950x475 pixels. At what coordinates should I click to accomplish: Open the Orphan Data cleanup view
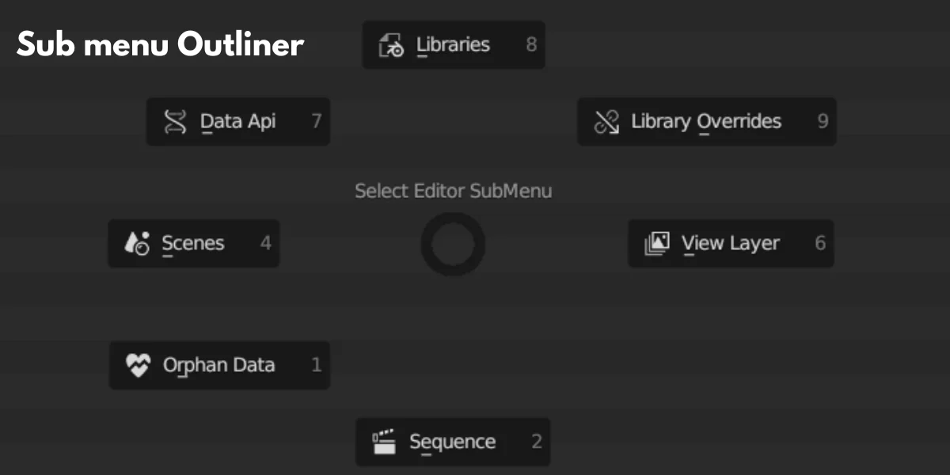point(219,366)
